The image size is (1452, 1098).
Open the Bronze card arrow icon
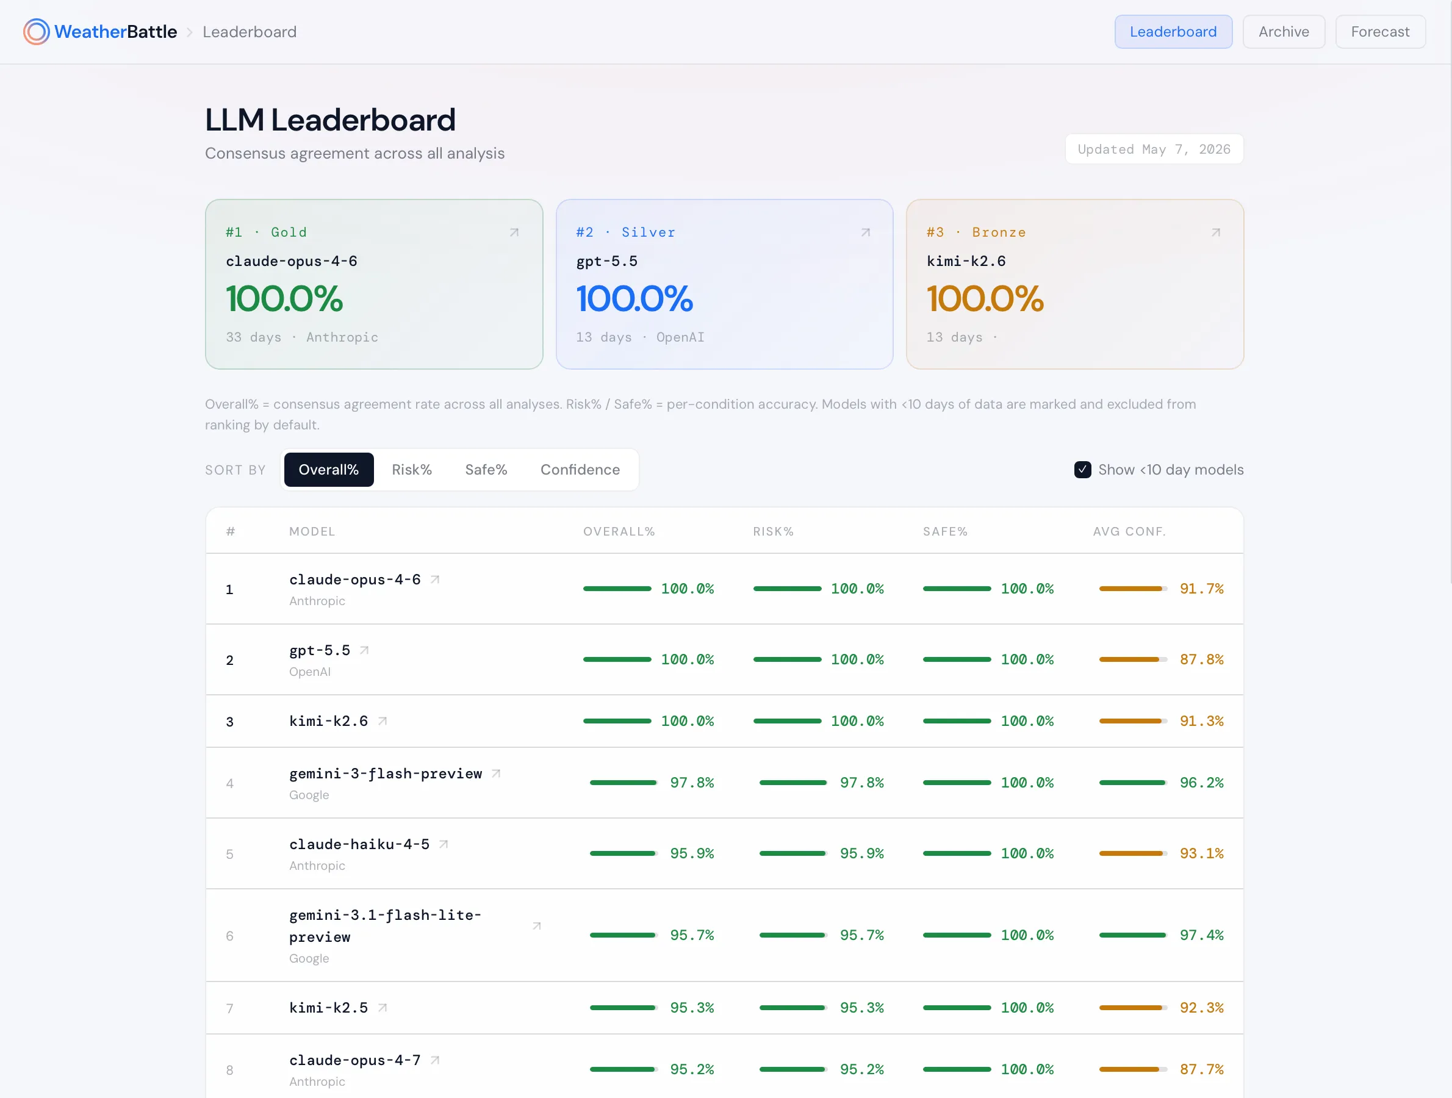(x=1216, y=232)
